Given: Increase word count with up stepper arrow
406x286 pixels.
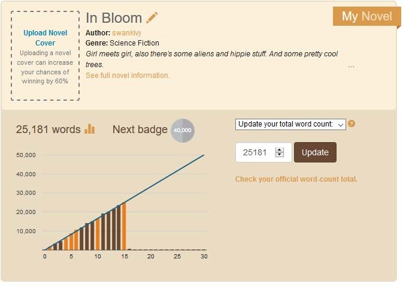Looking at the screenshot, I should coord(280,150).
